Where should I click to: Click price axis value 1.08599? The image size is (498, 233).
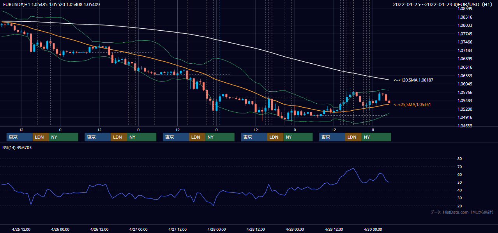[464, 9]
